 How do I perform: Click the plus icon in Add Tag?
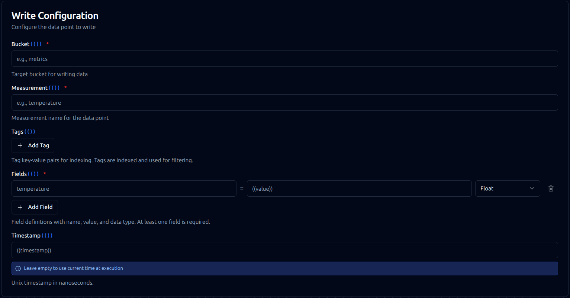tap(20, 145)
